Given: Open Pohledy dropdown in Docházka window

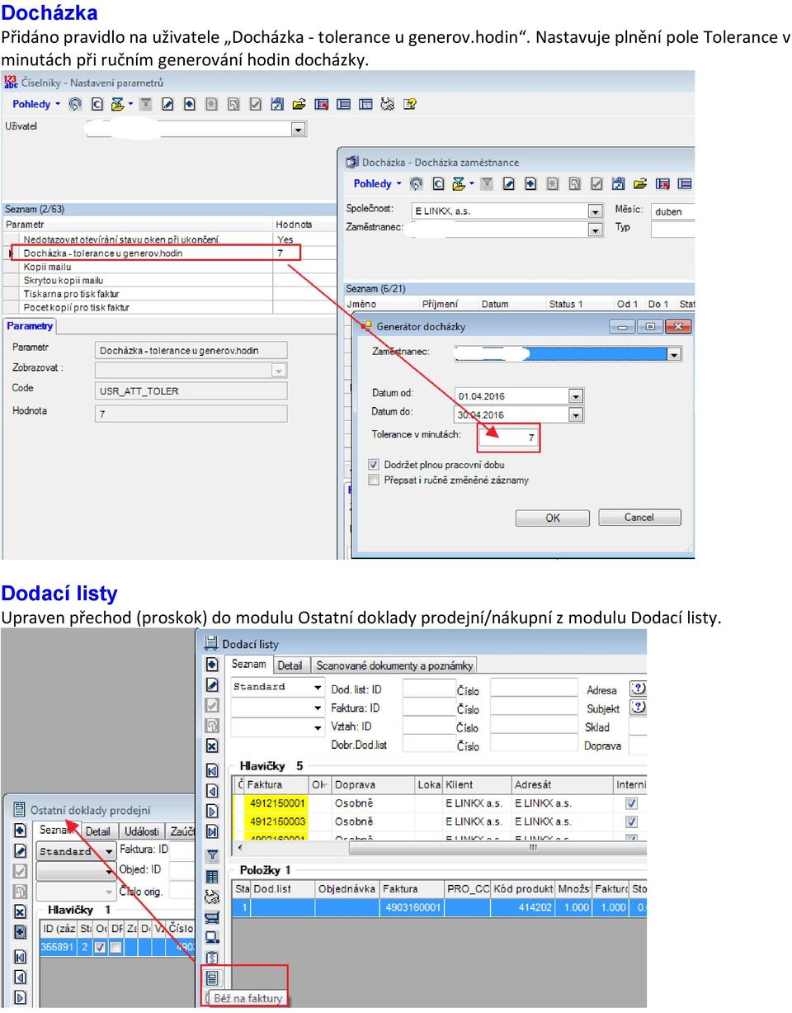Looking at the screenshot, I should (x=378, y=184).
